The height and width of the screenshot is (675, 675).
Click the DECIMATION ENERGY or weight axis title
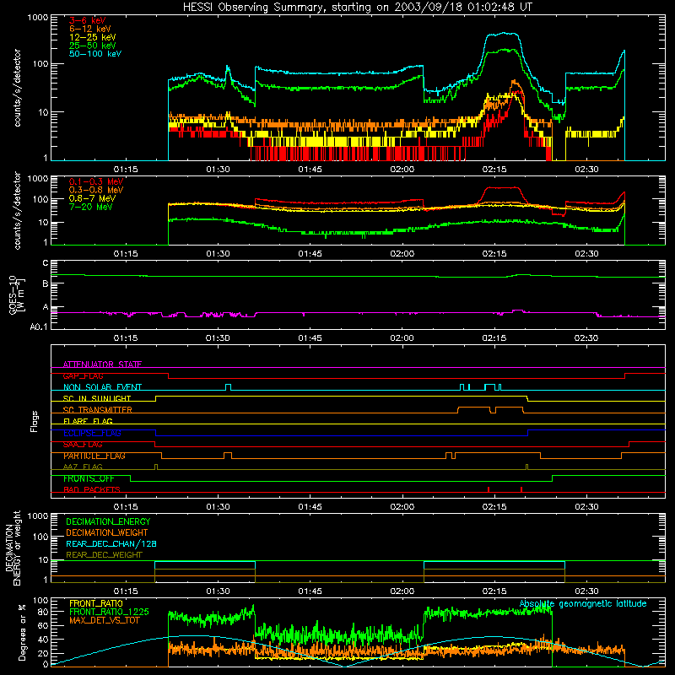click(13, 548)
